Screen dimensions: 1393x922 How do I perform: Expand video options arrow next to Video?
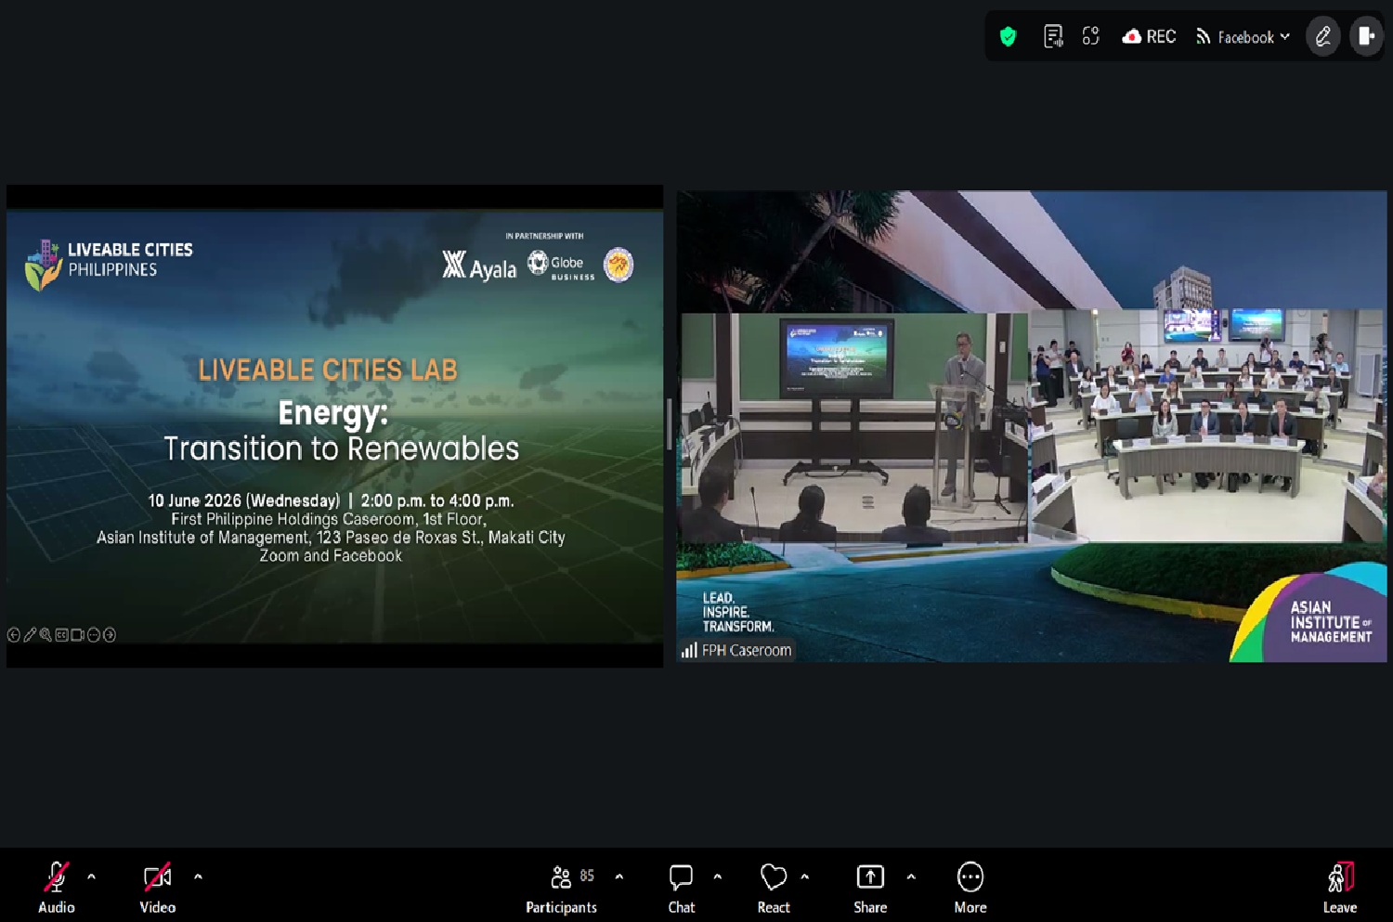pyautogui.click(x=198, y=876)
